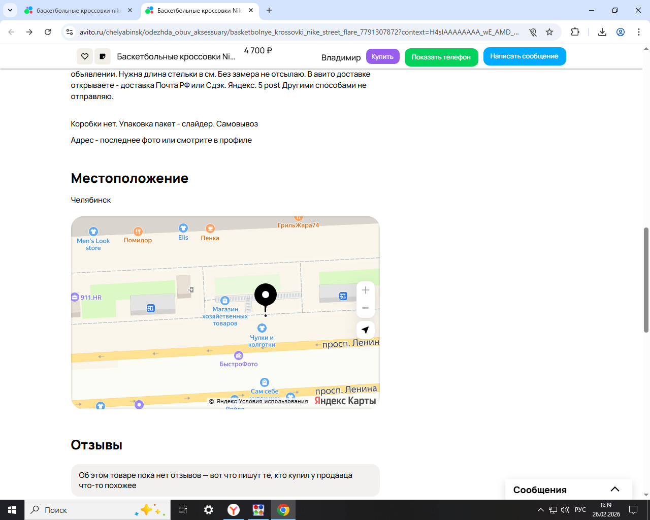Screen dimensions: 650x520
Task: Close the first browser tab
Action: pos(130,10)
